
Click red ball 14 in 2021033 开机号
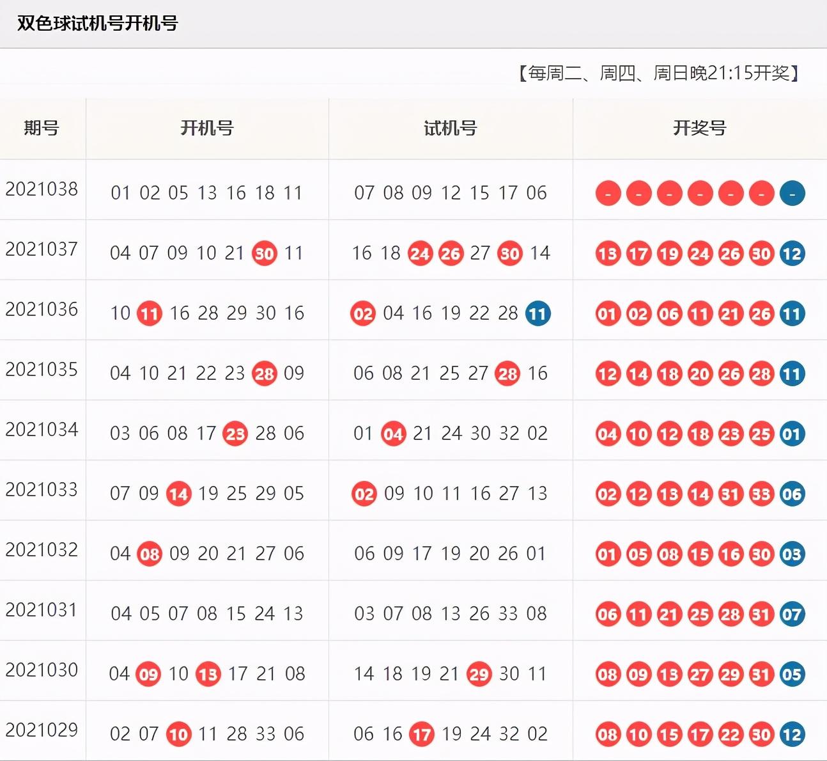pos(179,494)
